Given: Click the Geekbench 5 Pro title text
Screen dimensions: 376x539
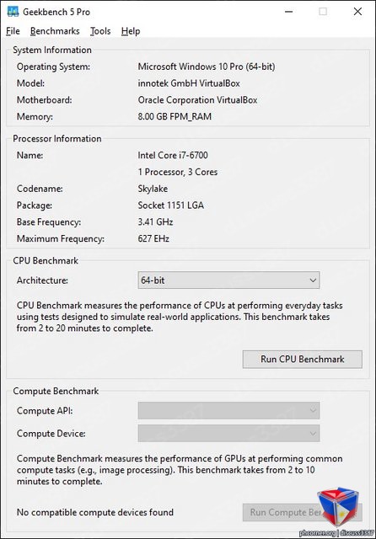Looking at the screenshot, I should (56, 12).
